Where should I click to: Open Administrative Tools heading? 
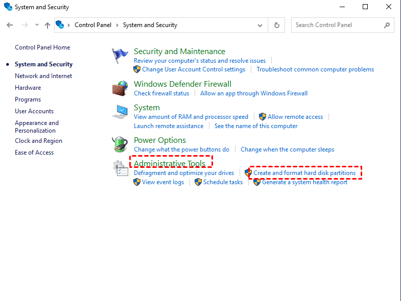170,163
